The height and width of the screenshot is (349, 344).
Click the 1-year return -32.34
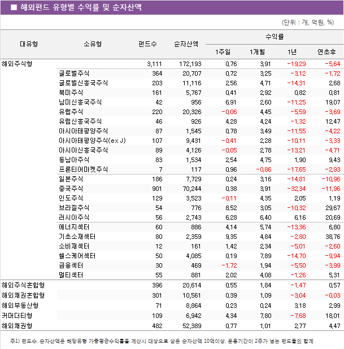[297, 189]
